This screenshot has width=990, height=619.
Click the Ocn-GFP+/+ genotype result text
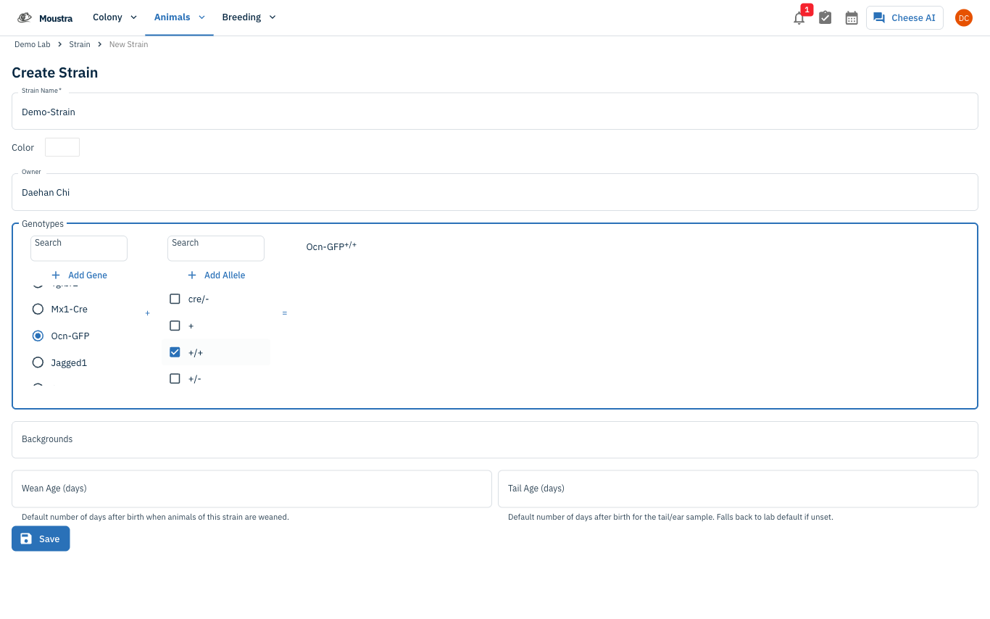[331, 246]
